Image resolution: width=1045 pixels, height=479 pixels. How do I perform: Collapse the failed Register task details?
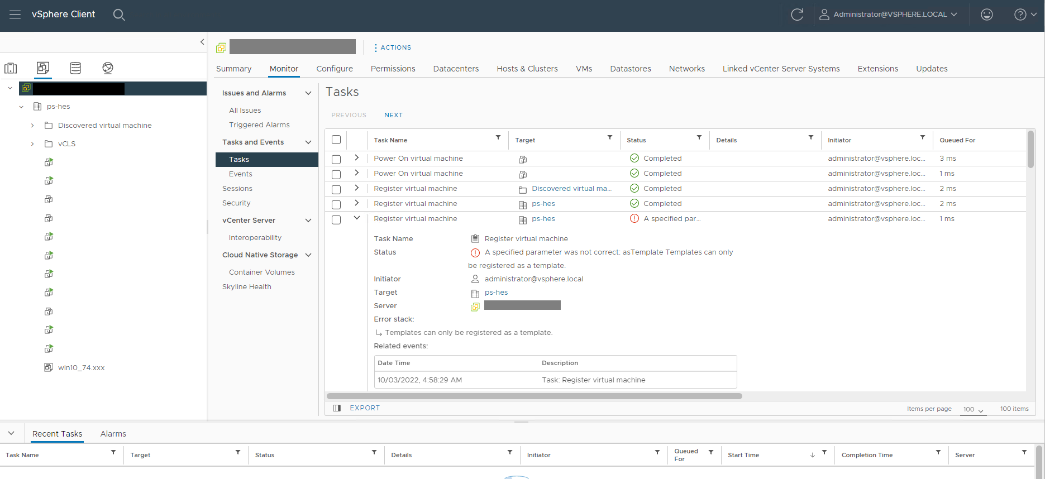point(356,218)
